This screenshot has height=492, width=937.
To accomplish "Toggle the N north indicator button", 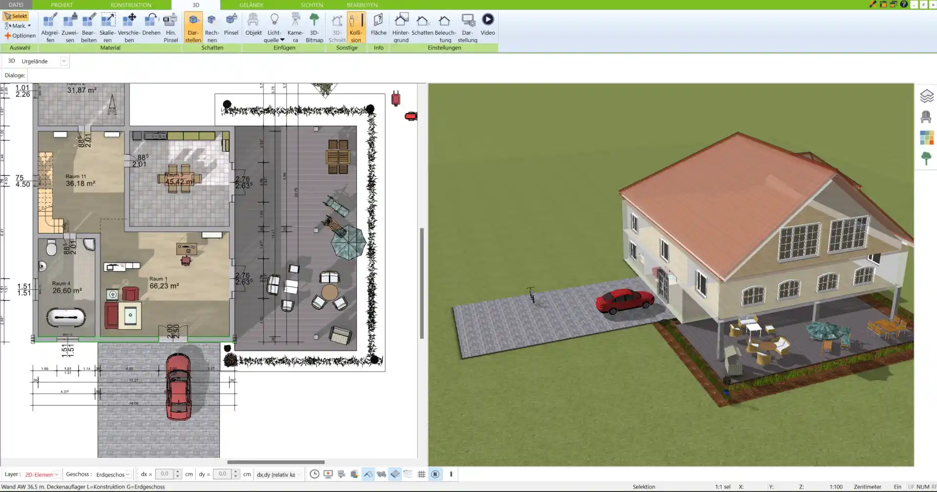I will tap(435, 474).
